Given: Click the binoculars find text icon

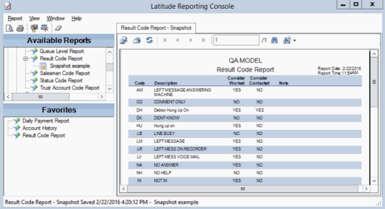Looking at the screenshot, I should pos(274,40).
